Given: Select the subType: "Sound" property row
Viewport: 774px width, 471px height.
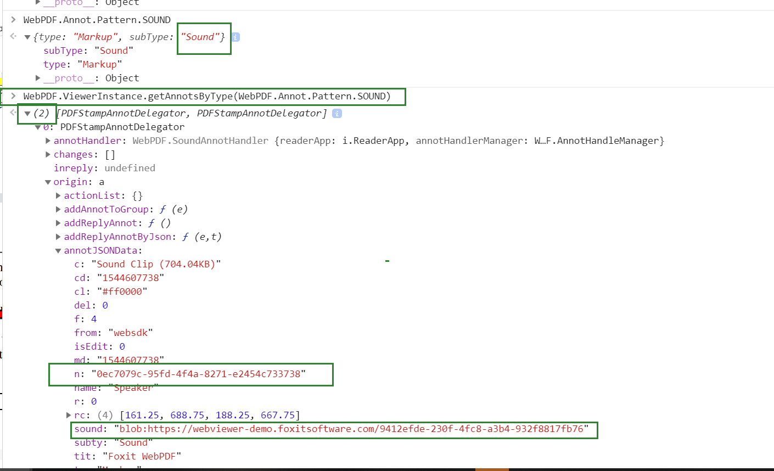Looking at the screenshot, I should pos(88,51).
